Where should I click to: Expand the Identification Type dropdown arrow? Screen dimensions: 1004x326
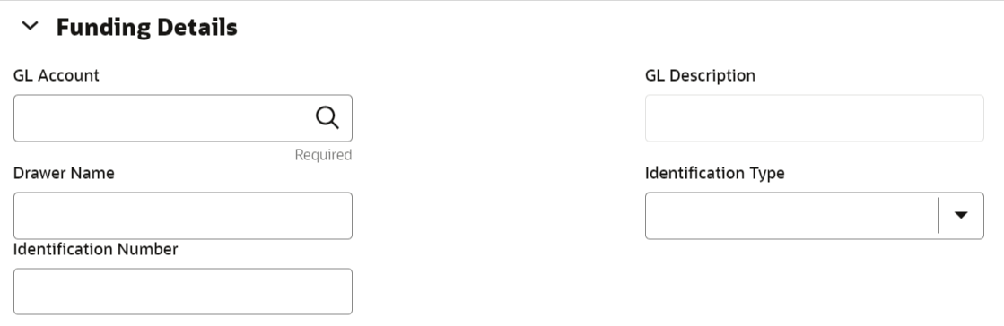pyautogui.click(x=960, y=216)
